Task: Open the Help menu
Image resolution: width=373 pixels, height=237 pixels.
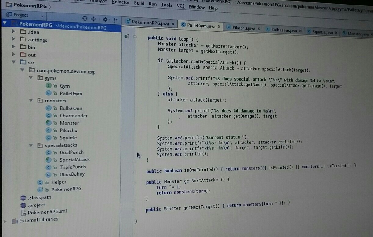Action: [x=213, y=8]
